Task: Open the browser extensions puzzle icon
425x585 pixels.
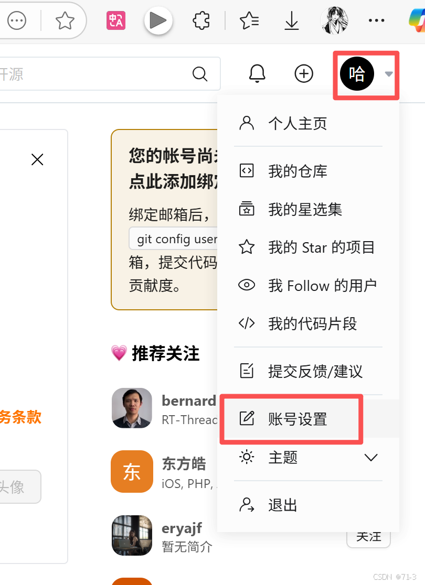Action: coord(201,20)
